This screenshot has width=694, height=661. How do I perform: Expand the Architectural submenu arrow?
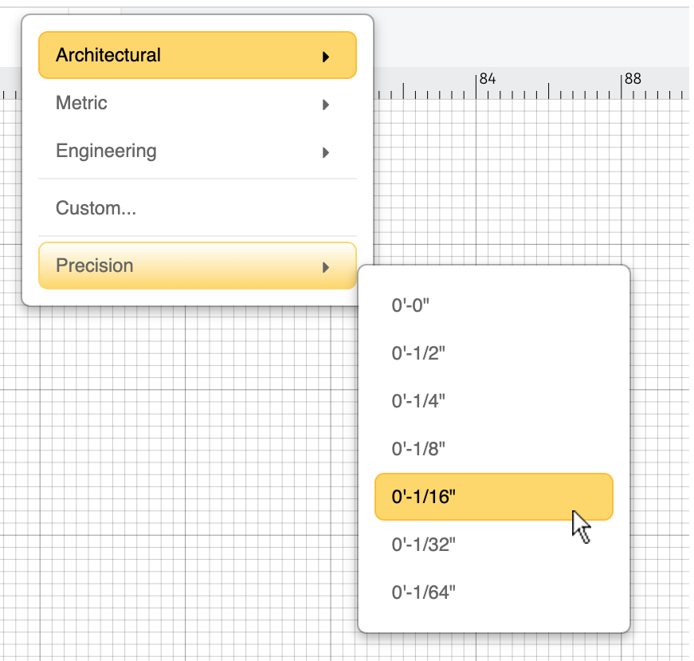point(326,57)
